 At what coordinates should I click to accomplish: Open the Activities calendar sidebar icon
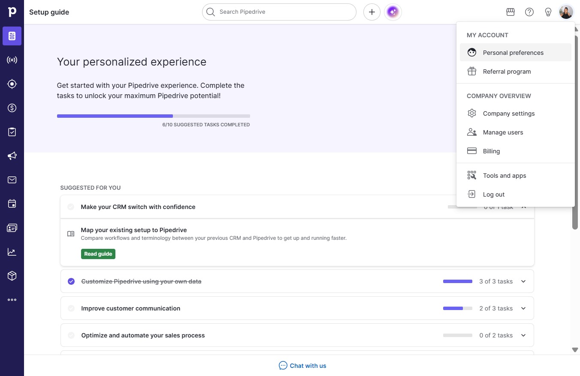(x=12, y=204)
